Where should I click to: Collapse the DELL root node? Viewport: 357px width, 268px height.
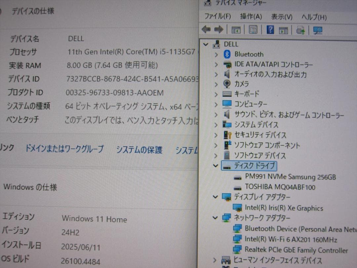pyautogui.click(x=206, y=44)
